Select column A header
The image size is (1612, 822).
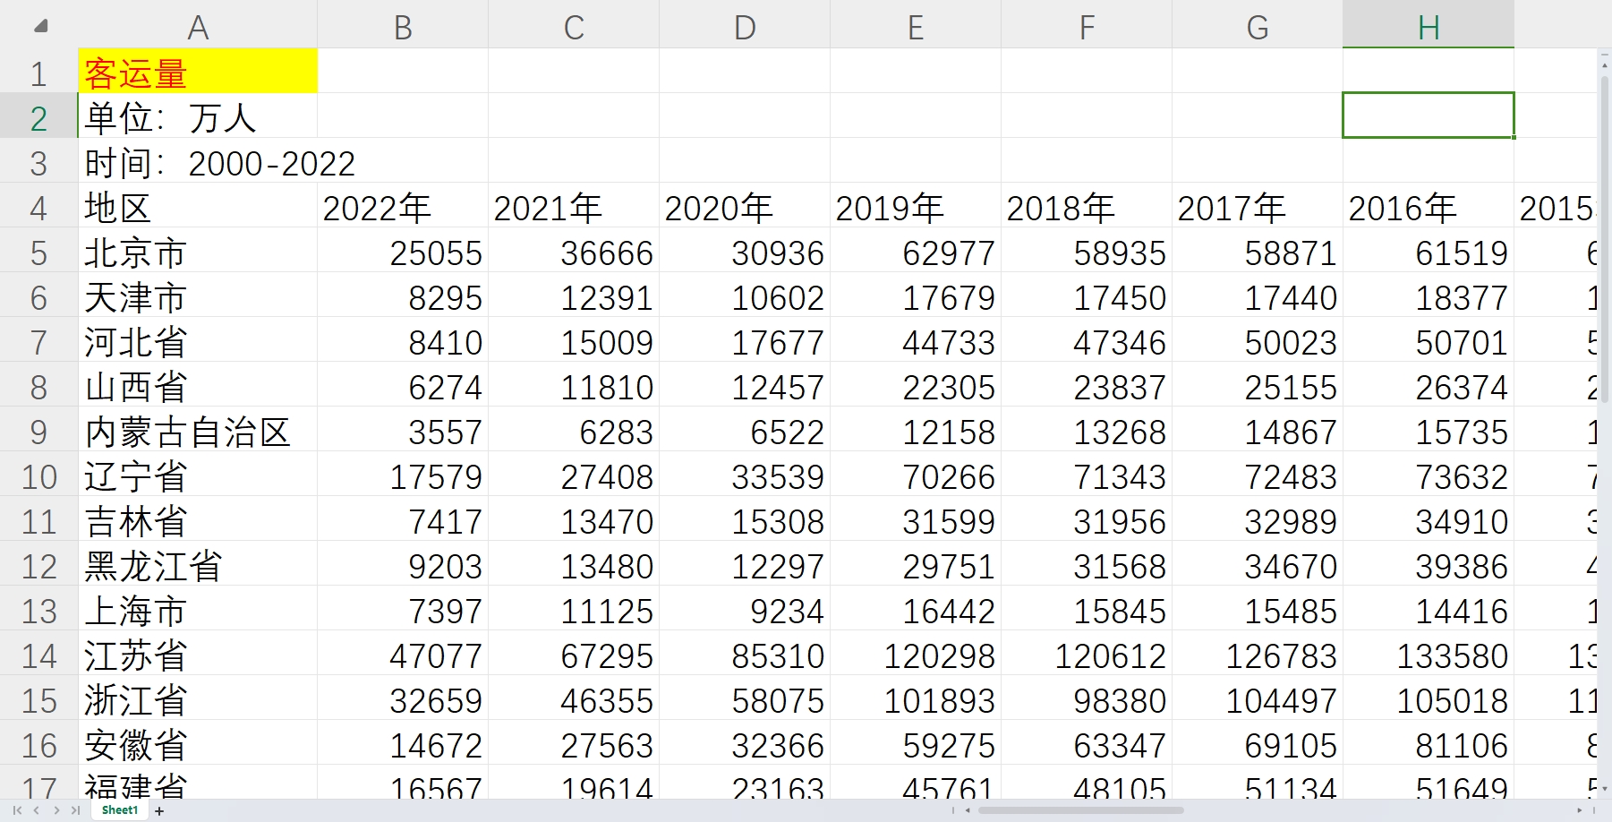pos(198,27)
